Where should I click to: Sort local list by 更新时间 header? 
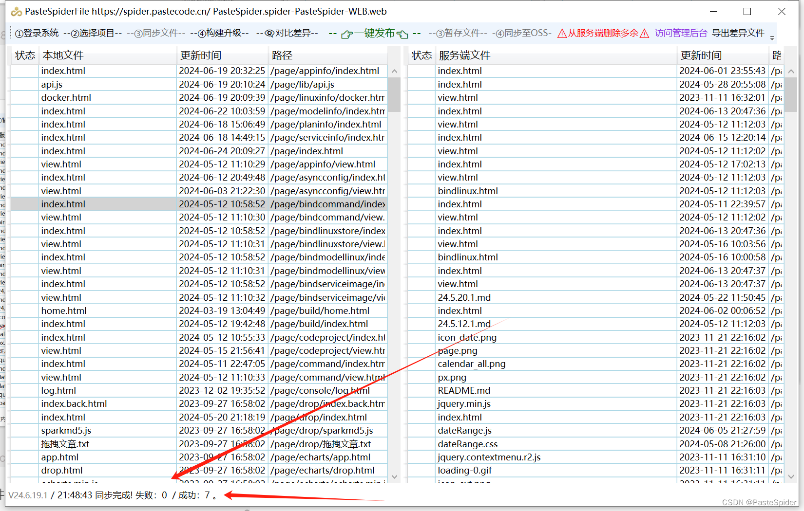pos(222,55)
